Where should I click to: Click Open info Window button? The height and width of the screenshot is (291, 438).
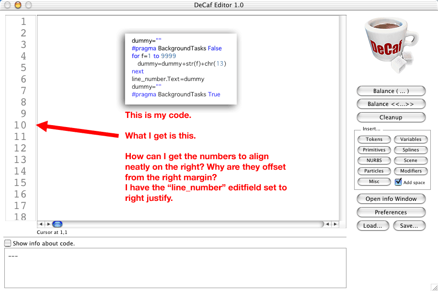391,199
